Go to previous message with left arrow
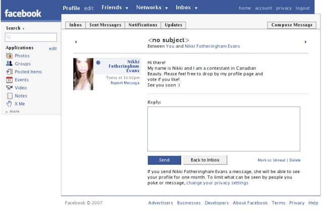The width and height of the screenshot is (323, 218). [x=76, y=42]
